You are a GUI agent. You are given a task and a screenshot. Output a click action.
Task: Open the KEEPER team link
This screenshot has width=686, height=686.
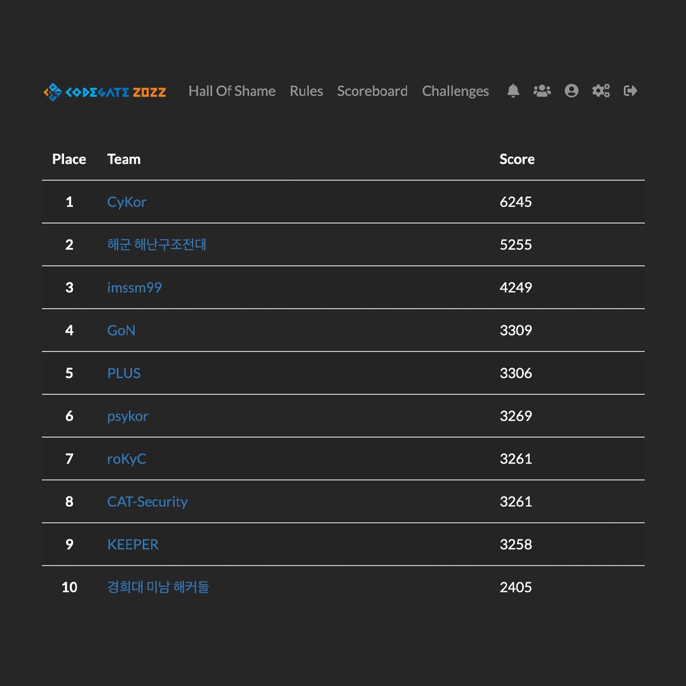click(x=133, y=545)
